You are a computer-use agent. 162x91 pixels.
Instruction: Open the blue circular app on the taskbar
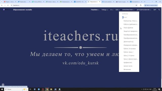(x=39, y=89)
